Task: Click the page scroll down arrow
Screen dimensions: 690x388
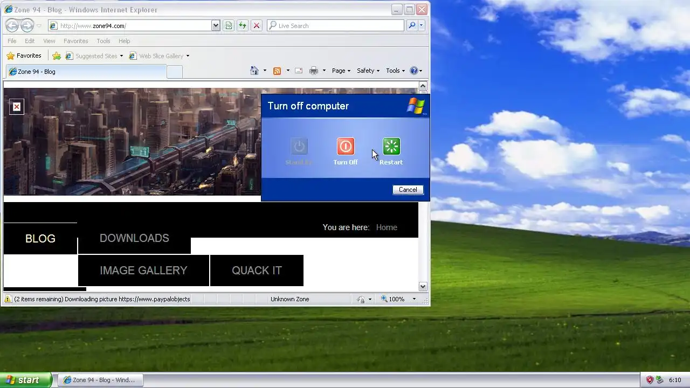Action: (x=423, y=287)
